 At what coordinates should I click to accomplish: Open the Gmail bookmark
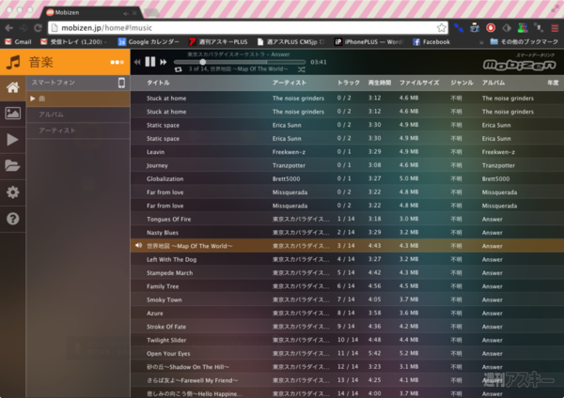(18, 42)
